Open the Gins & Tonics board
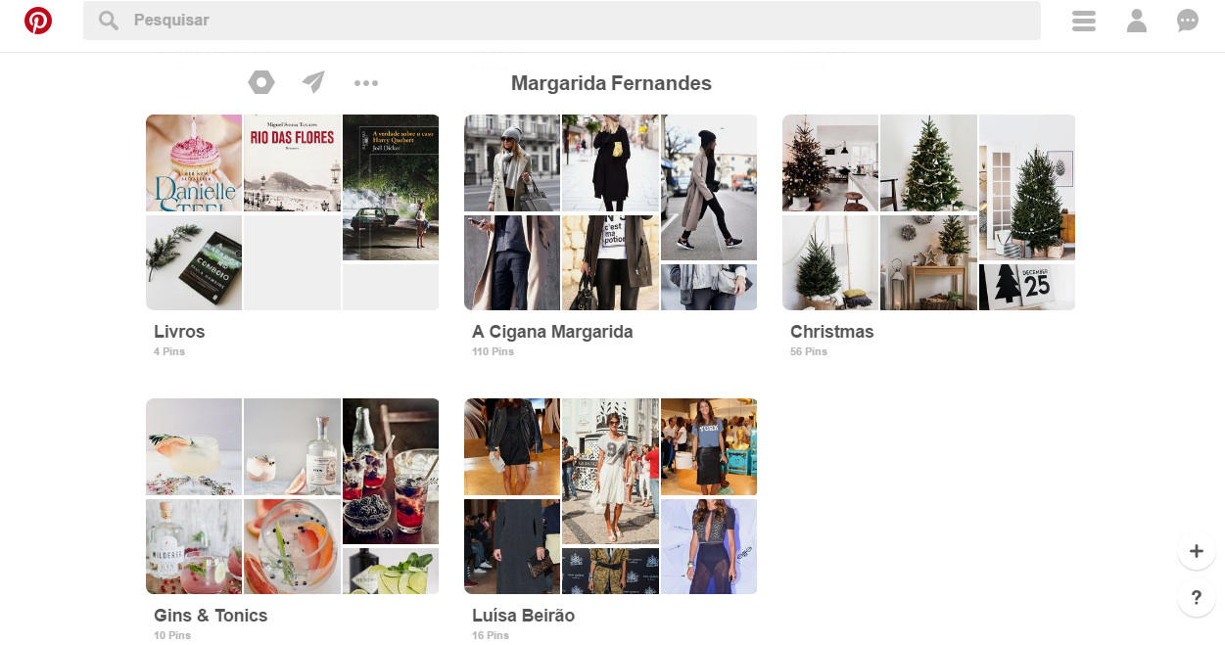 point(211,616)
